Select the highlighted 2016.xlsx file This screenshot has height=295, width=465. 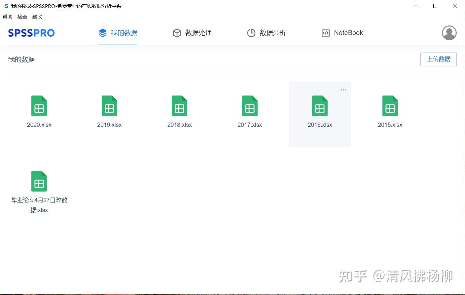320,106
